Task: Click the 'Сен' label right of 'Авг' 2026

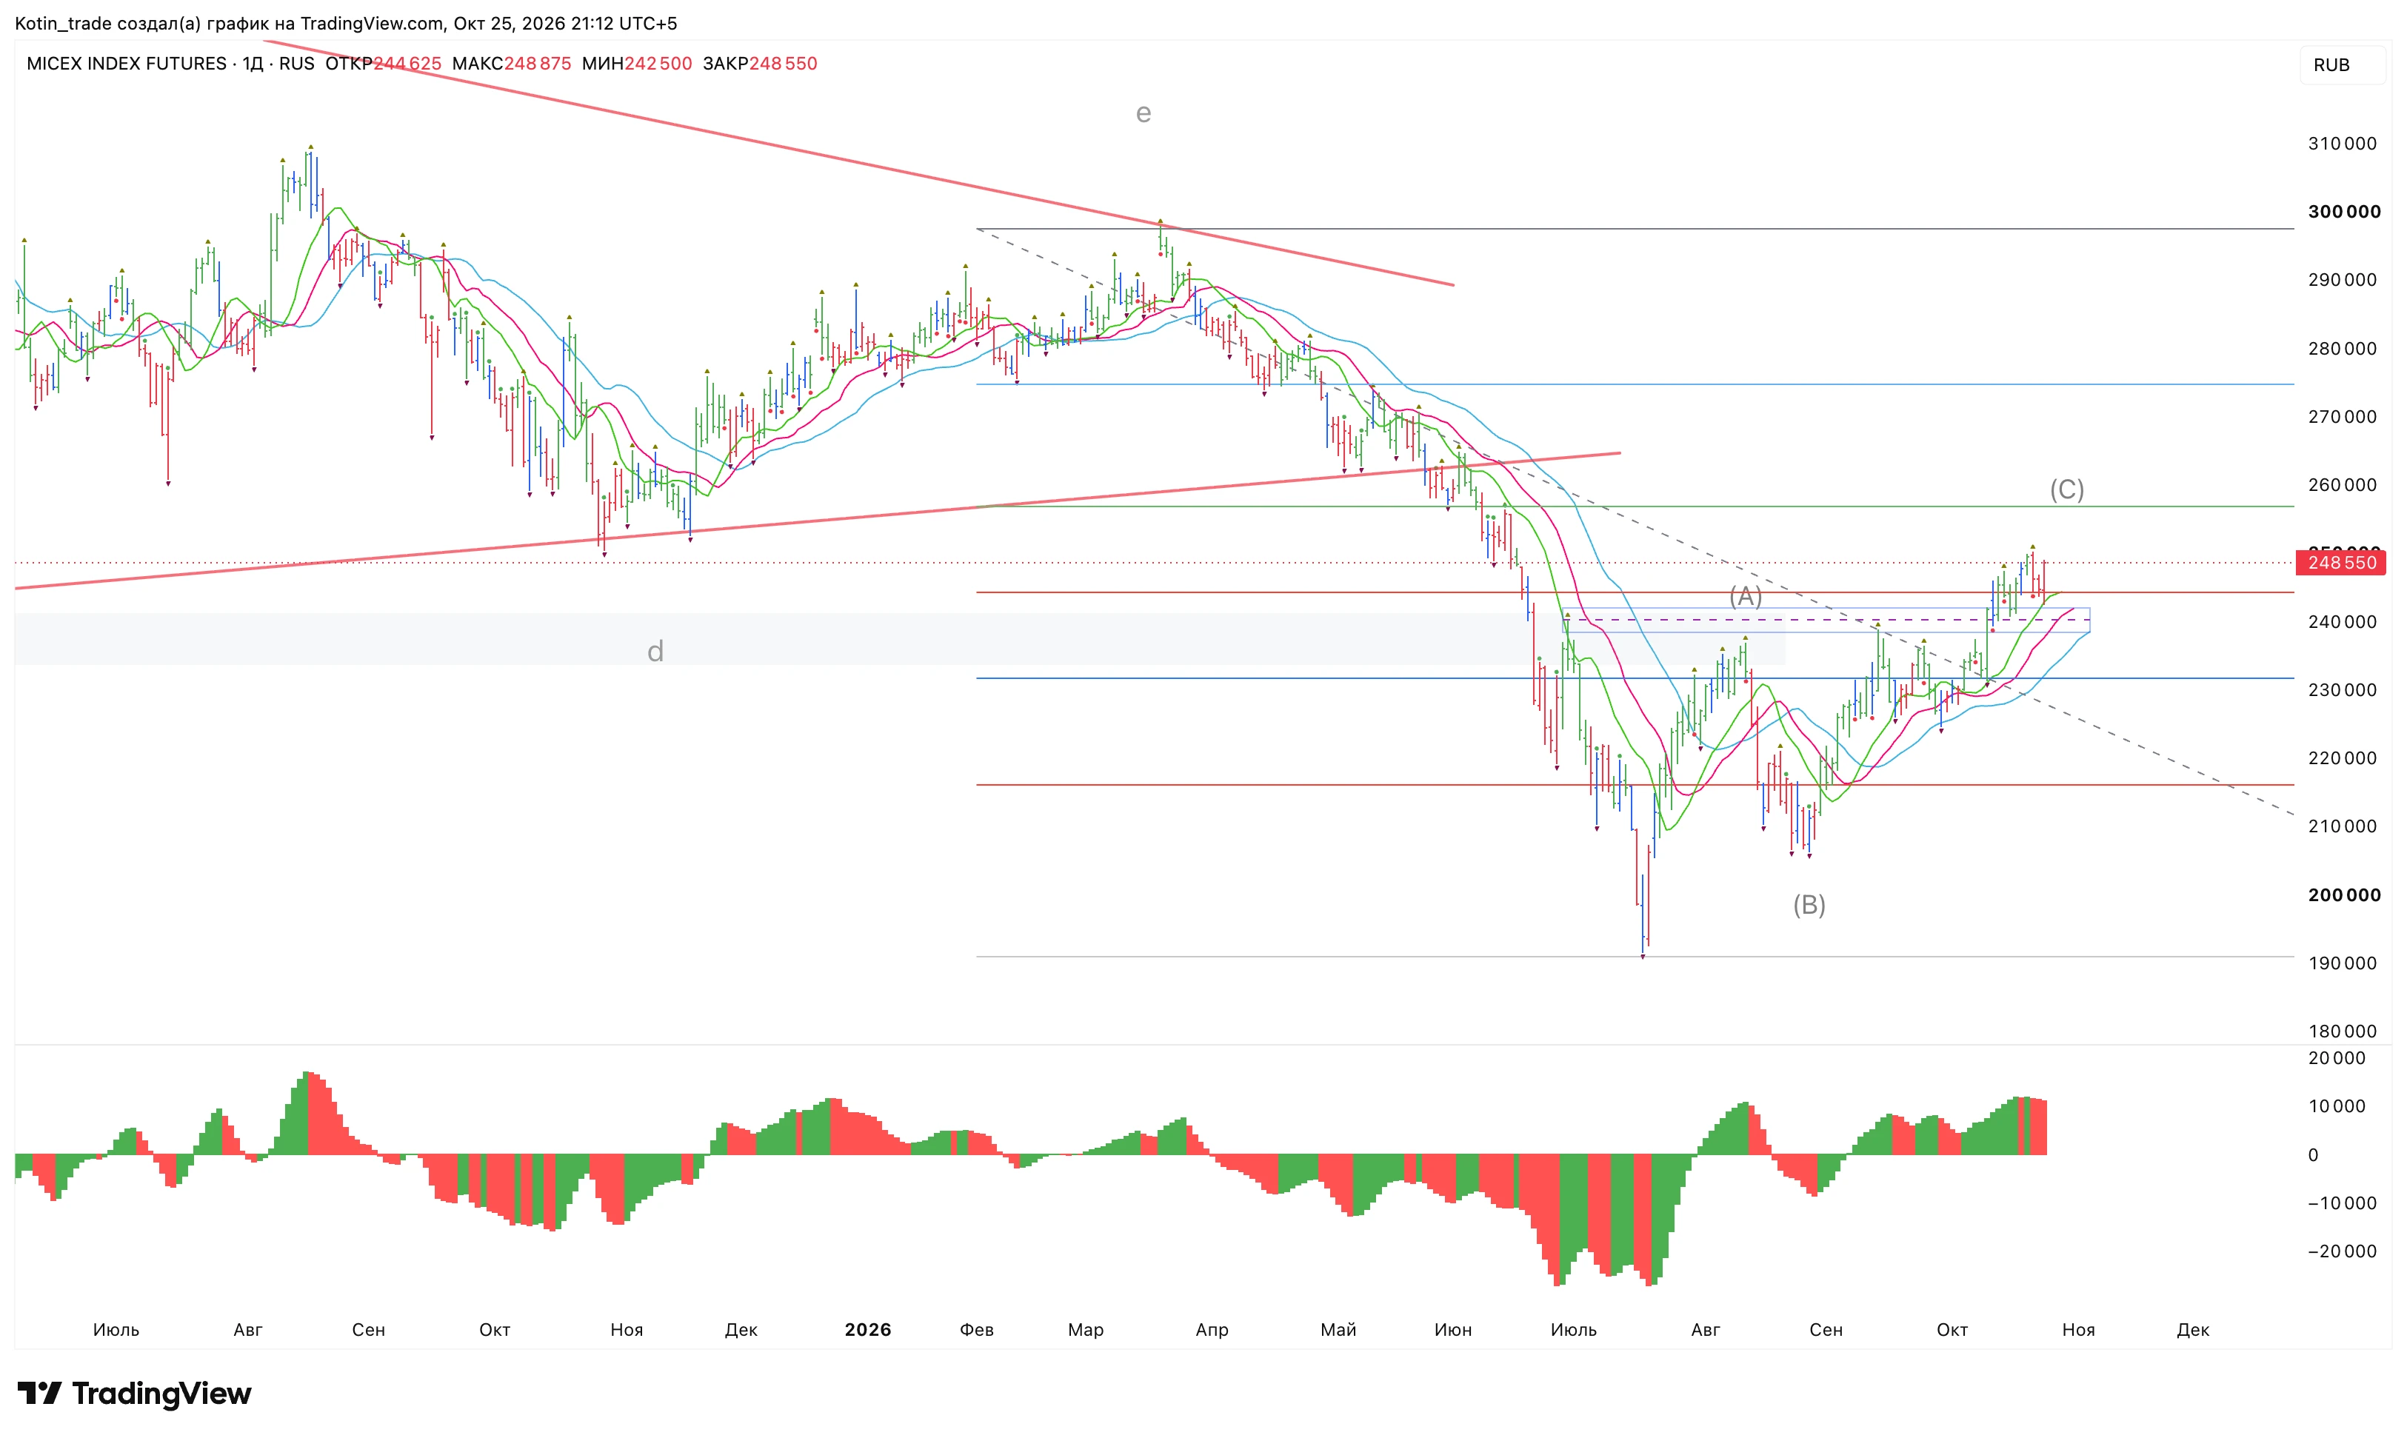Action: (1826, 1329)
